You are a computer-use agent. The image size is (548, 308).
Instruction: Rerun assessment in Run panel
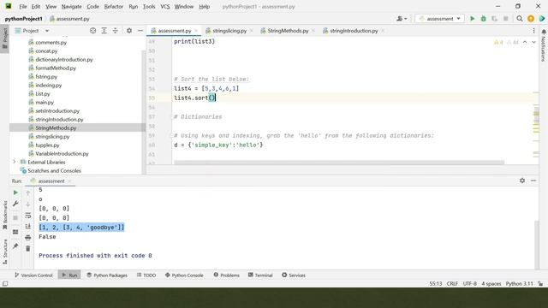click(15, 192)
